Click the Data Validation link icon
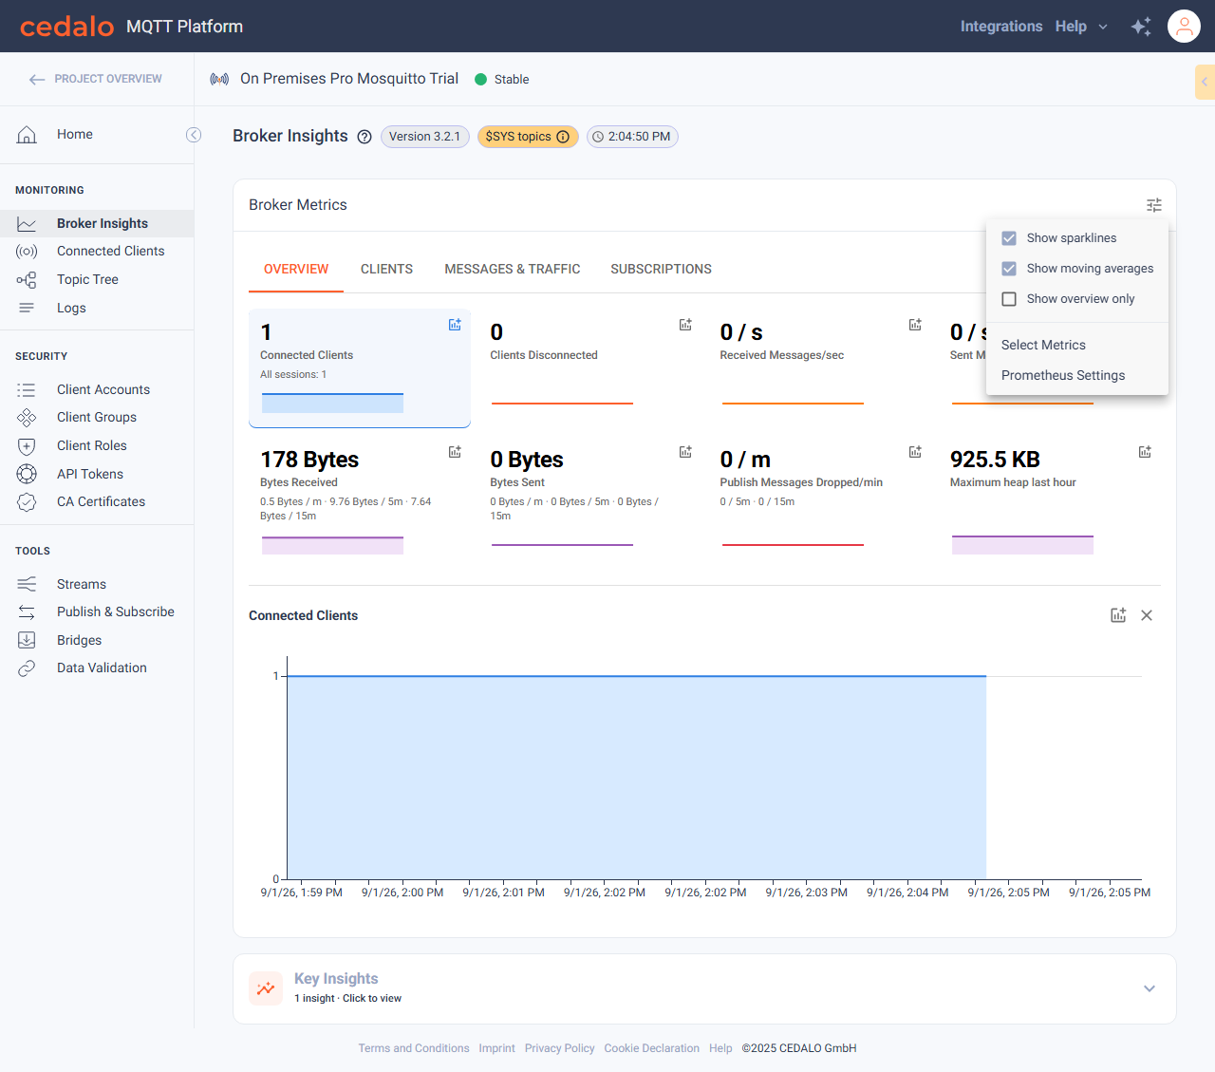This screenshot has width=1215, height=1072. click(x=27, y=668)
